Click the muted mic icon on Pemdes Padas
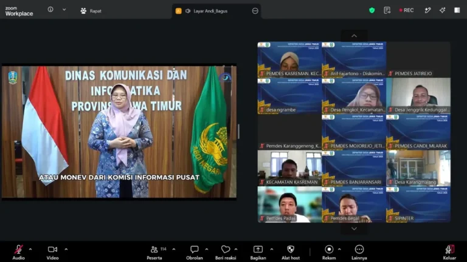The width and height of the screenshot is (467, 262). [x=262, y=218]
